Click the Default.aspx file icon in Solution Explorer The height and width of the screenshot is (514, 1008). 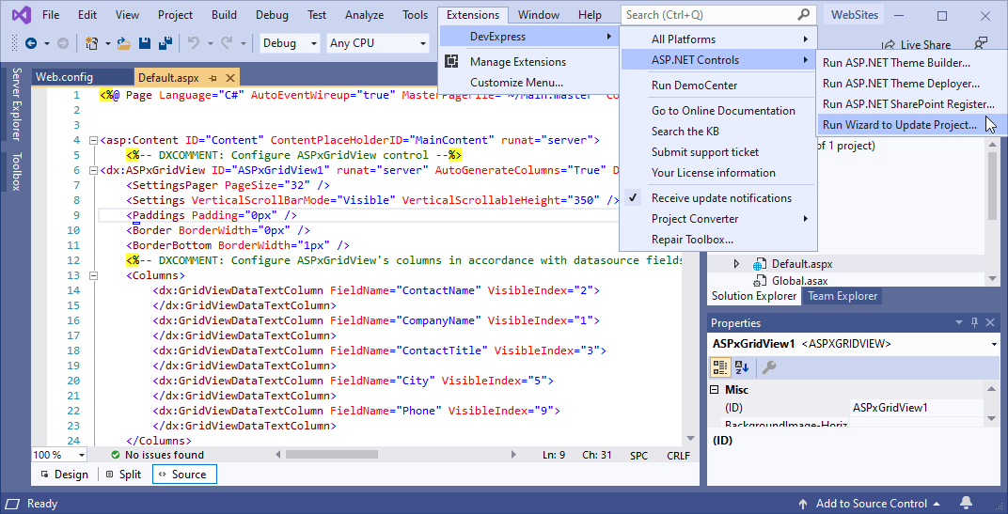point(761,264)
